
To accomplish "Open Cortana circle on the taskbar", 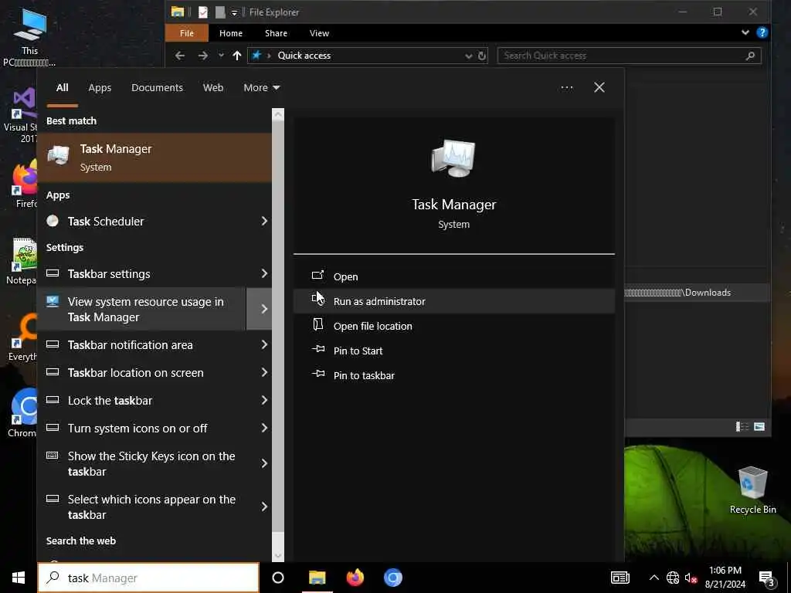I will (278, 578).
